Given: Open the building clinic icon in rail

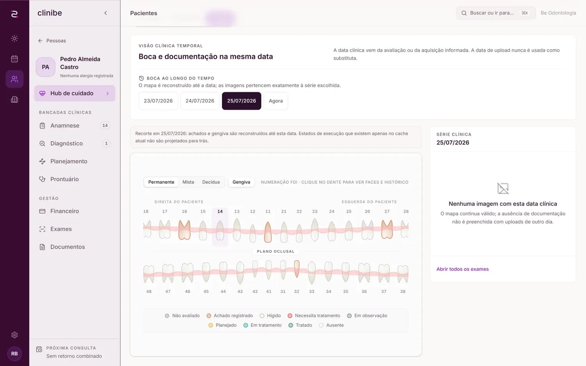Looking at the screenshot, I should pyautogui.click(x=14, y=99).
